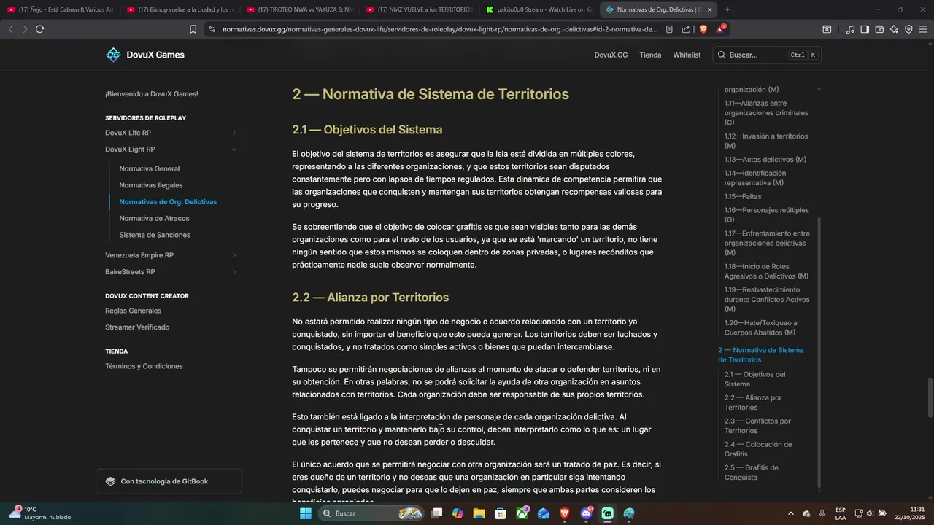Screen dimensions: 934x525
Task: Open Términos y Condiciones in sidebar
Action: click(x=144, y=366)
